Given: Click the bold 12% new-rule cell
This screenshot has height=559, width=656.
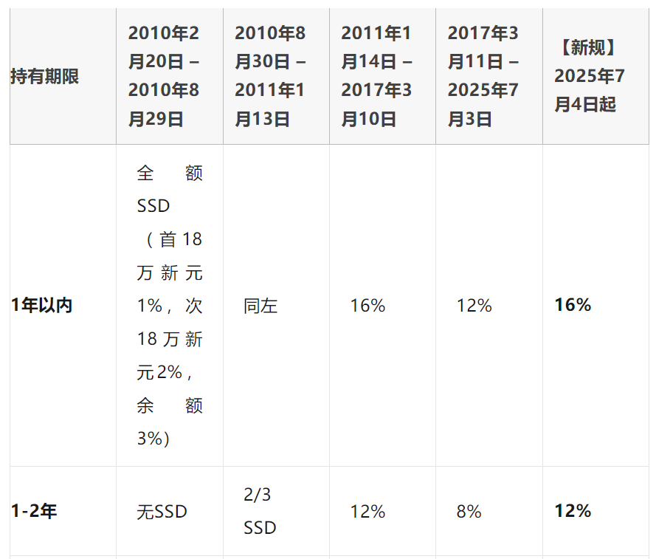Looking at the screenshot, I should pos(573,511).
